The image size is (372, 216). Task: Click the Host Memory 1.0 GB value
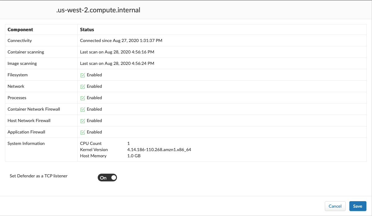point(134,156)
